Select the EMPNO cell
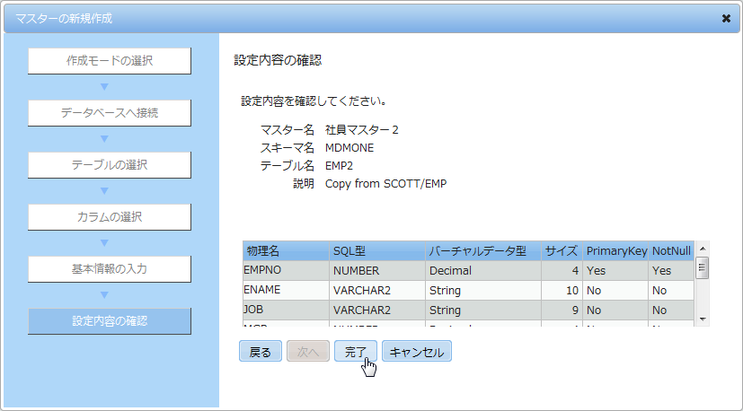 click(286, 270)
